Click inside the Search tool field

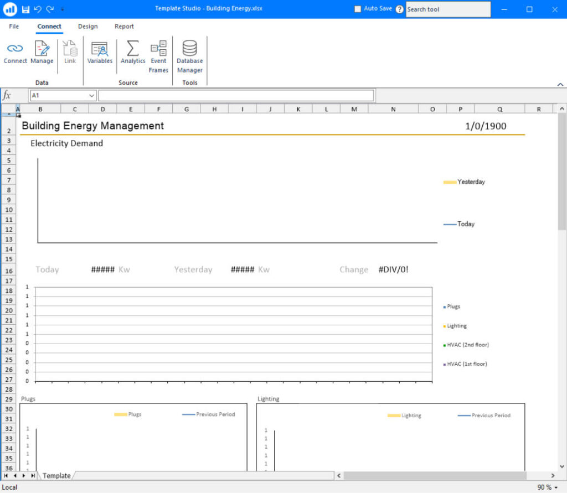pos(447,9)
